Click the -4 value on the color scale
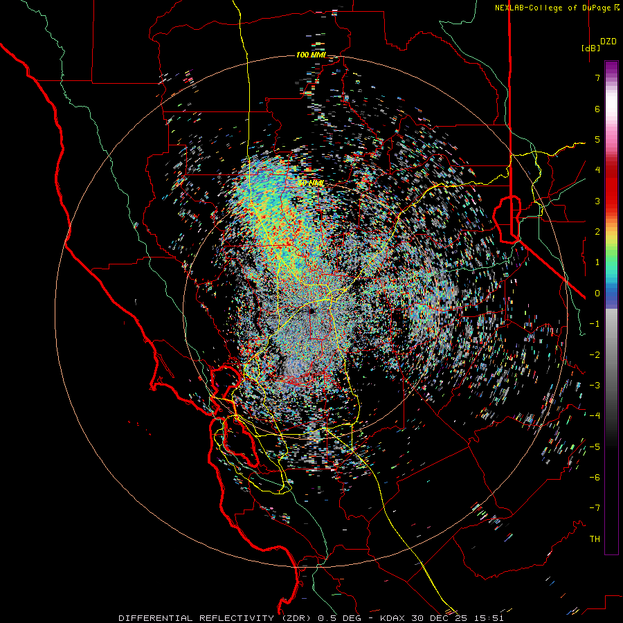 click(595, 416)
